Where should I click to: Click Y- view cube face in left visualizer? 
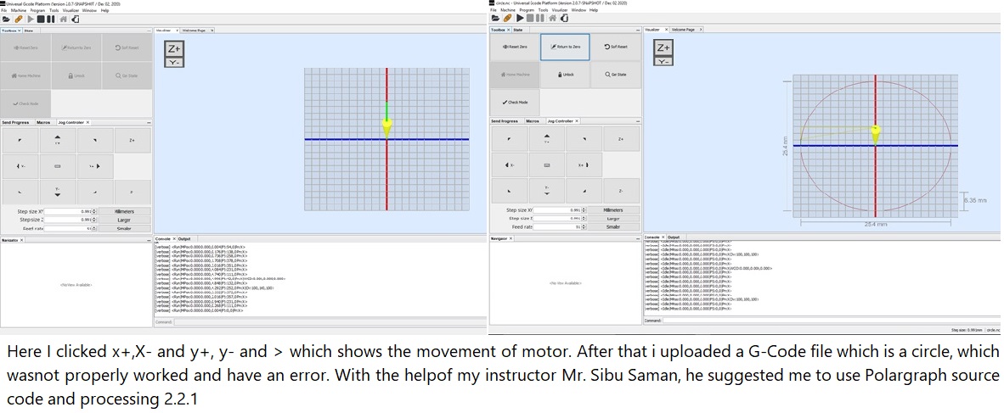tap(173, 62)
